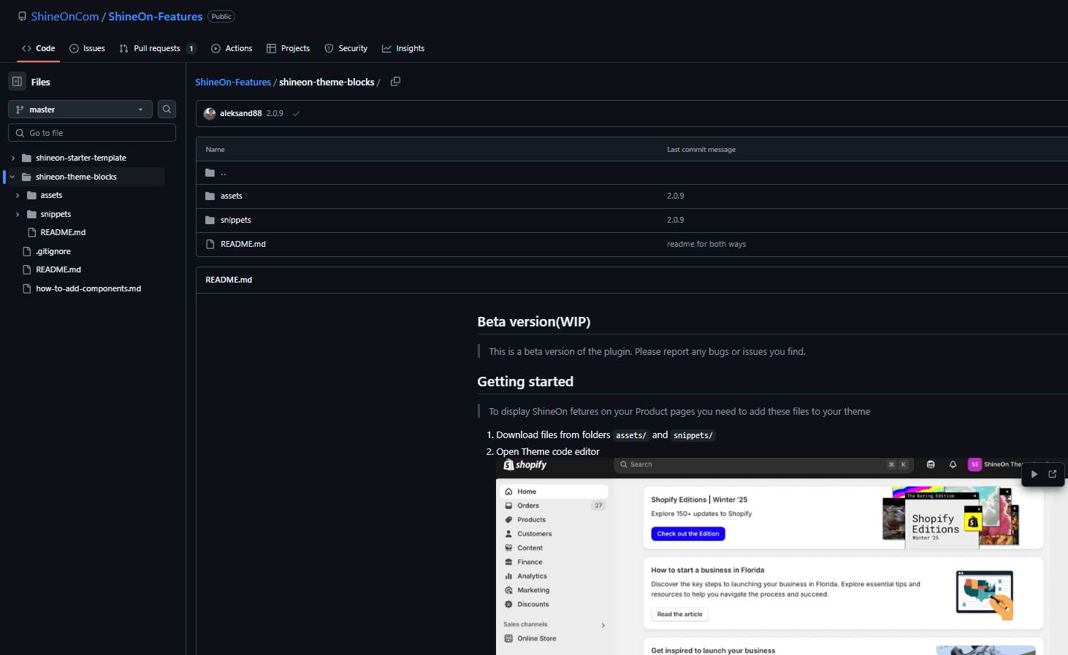Viewport: 1068px width, 655px height.
Task: Click the Getting started heading
Action: click(525, 382)
